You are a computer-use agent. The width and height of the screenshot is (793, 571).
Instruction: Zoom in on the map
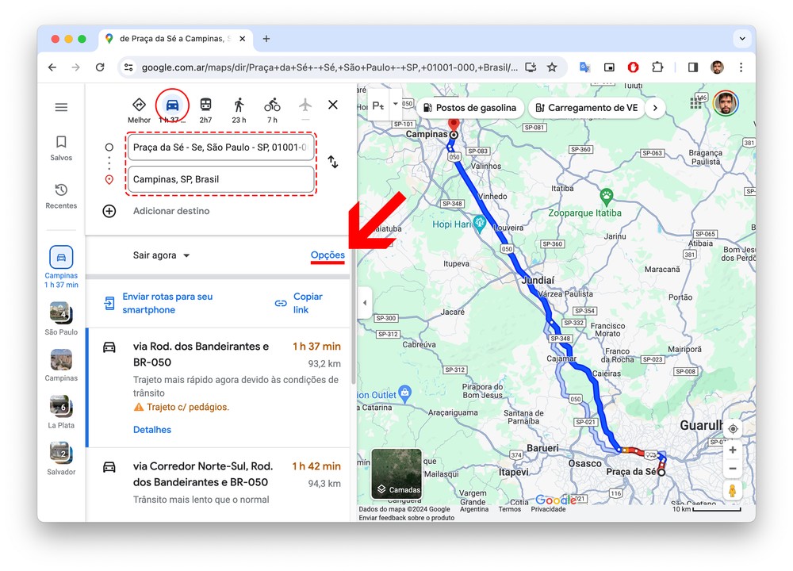tap(732, 450)
